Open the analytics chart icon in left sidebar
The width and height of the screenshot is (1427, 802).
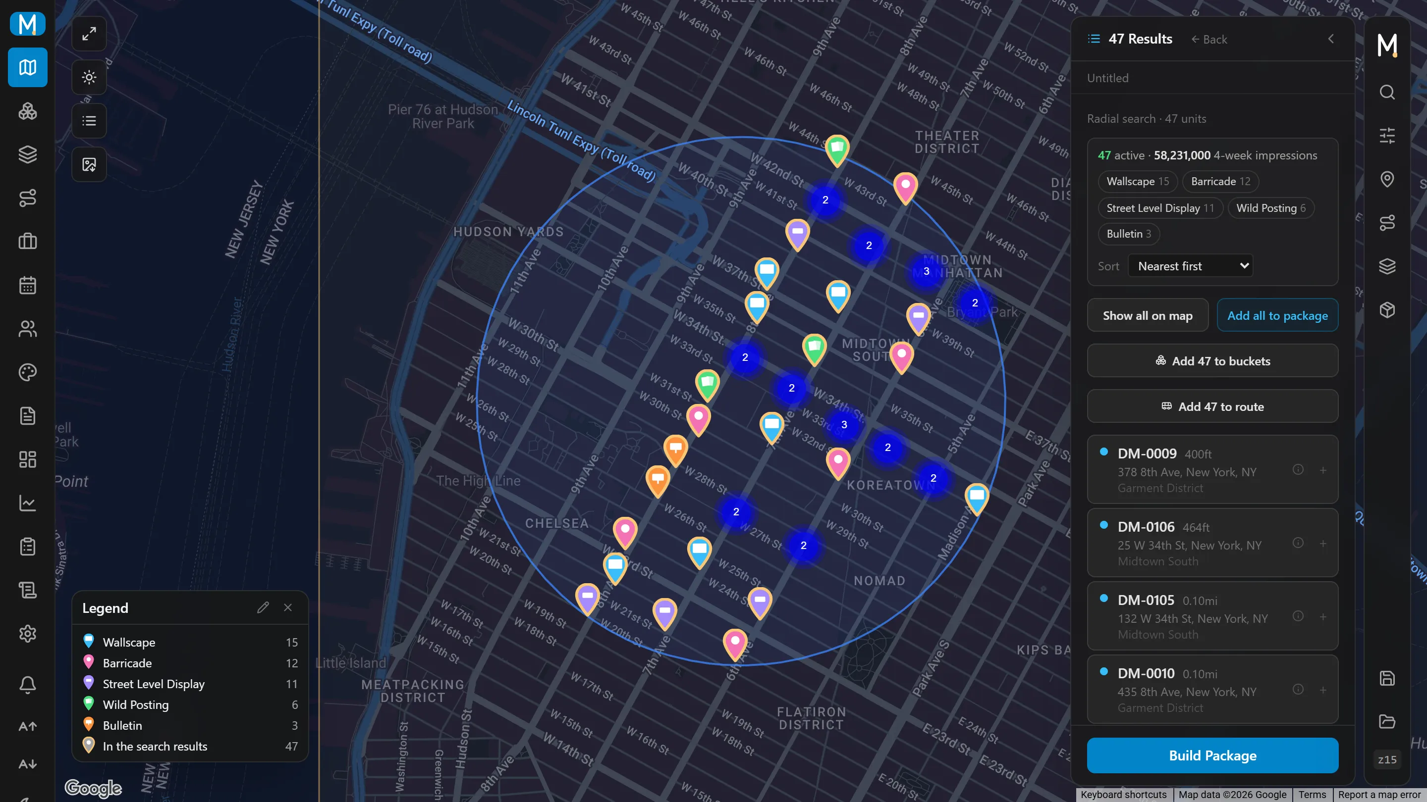27,503
